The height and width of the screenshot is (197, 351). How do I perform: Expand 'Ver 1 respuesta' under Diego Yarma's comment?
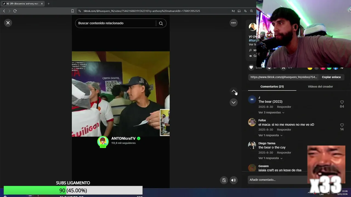click(270, 158)
